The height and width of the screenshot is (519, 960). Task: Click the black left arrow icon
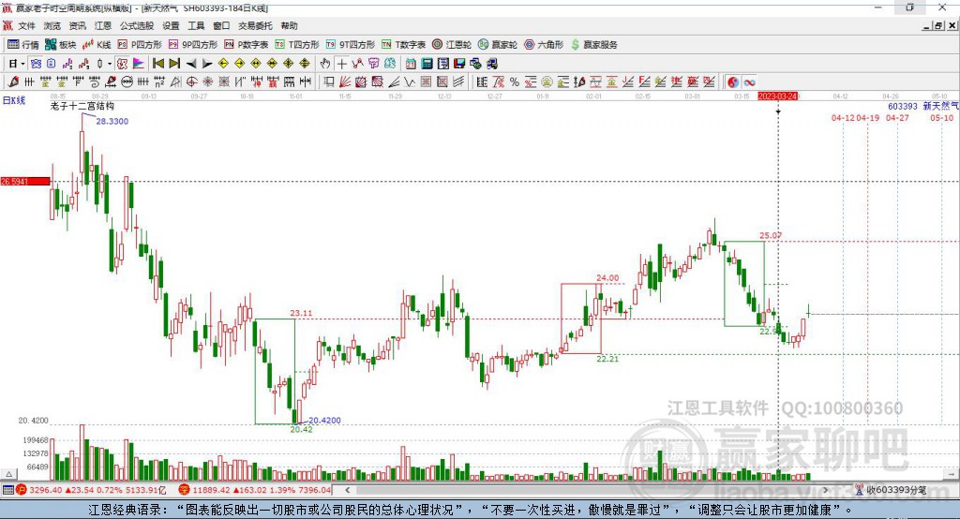191,64
